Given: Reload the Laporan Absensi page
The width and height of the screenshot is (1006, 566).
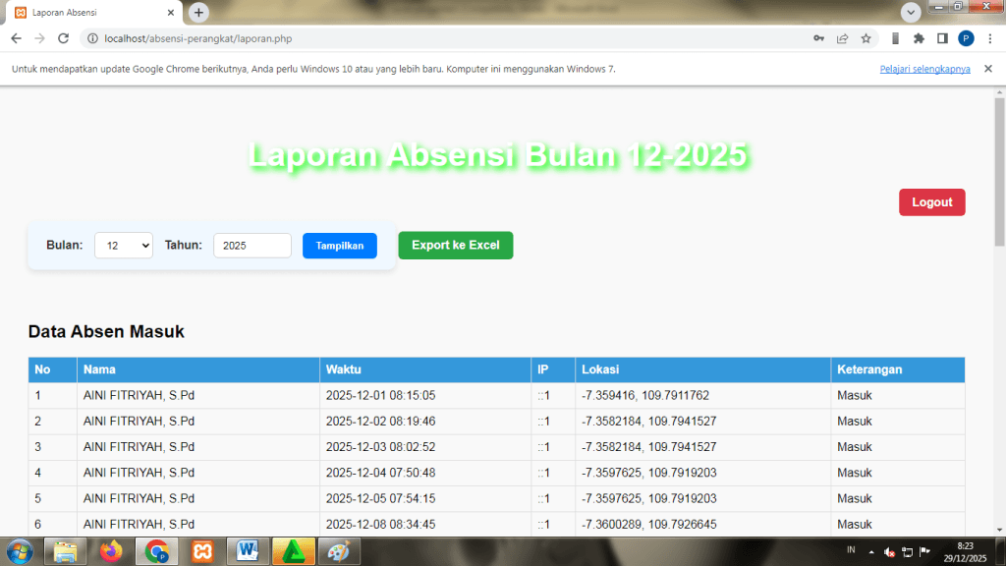Looking at the screenshot, I should coord(63,38).
